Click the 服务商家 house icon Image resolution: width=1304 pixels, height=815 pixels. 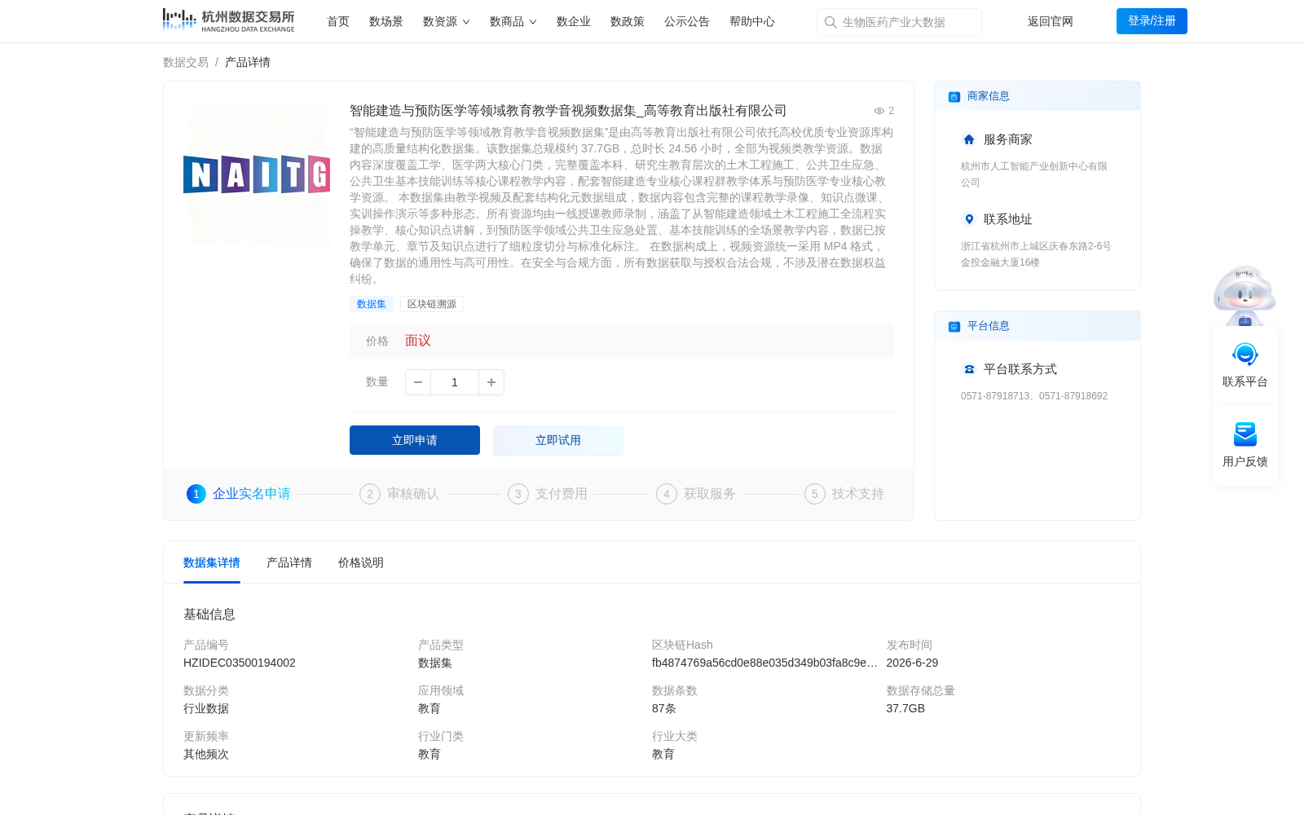969,139
